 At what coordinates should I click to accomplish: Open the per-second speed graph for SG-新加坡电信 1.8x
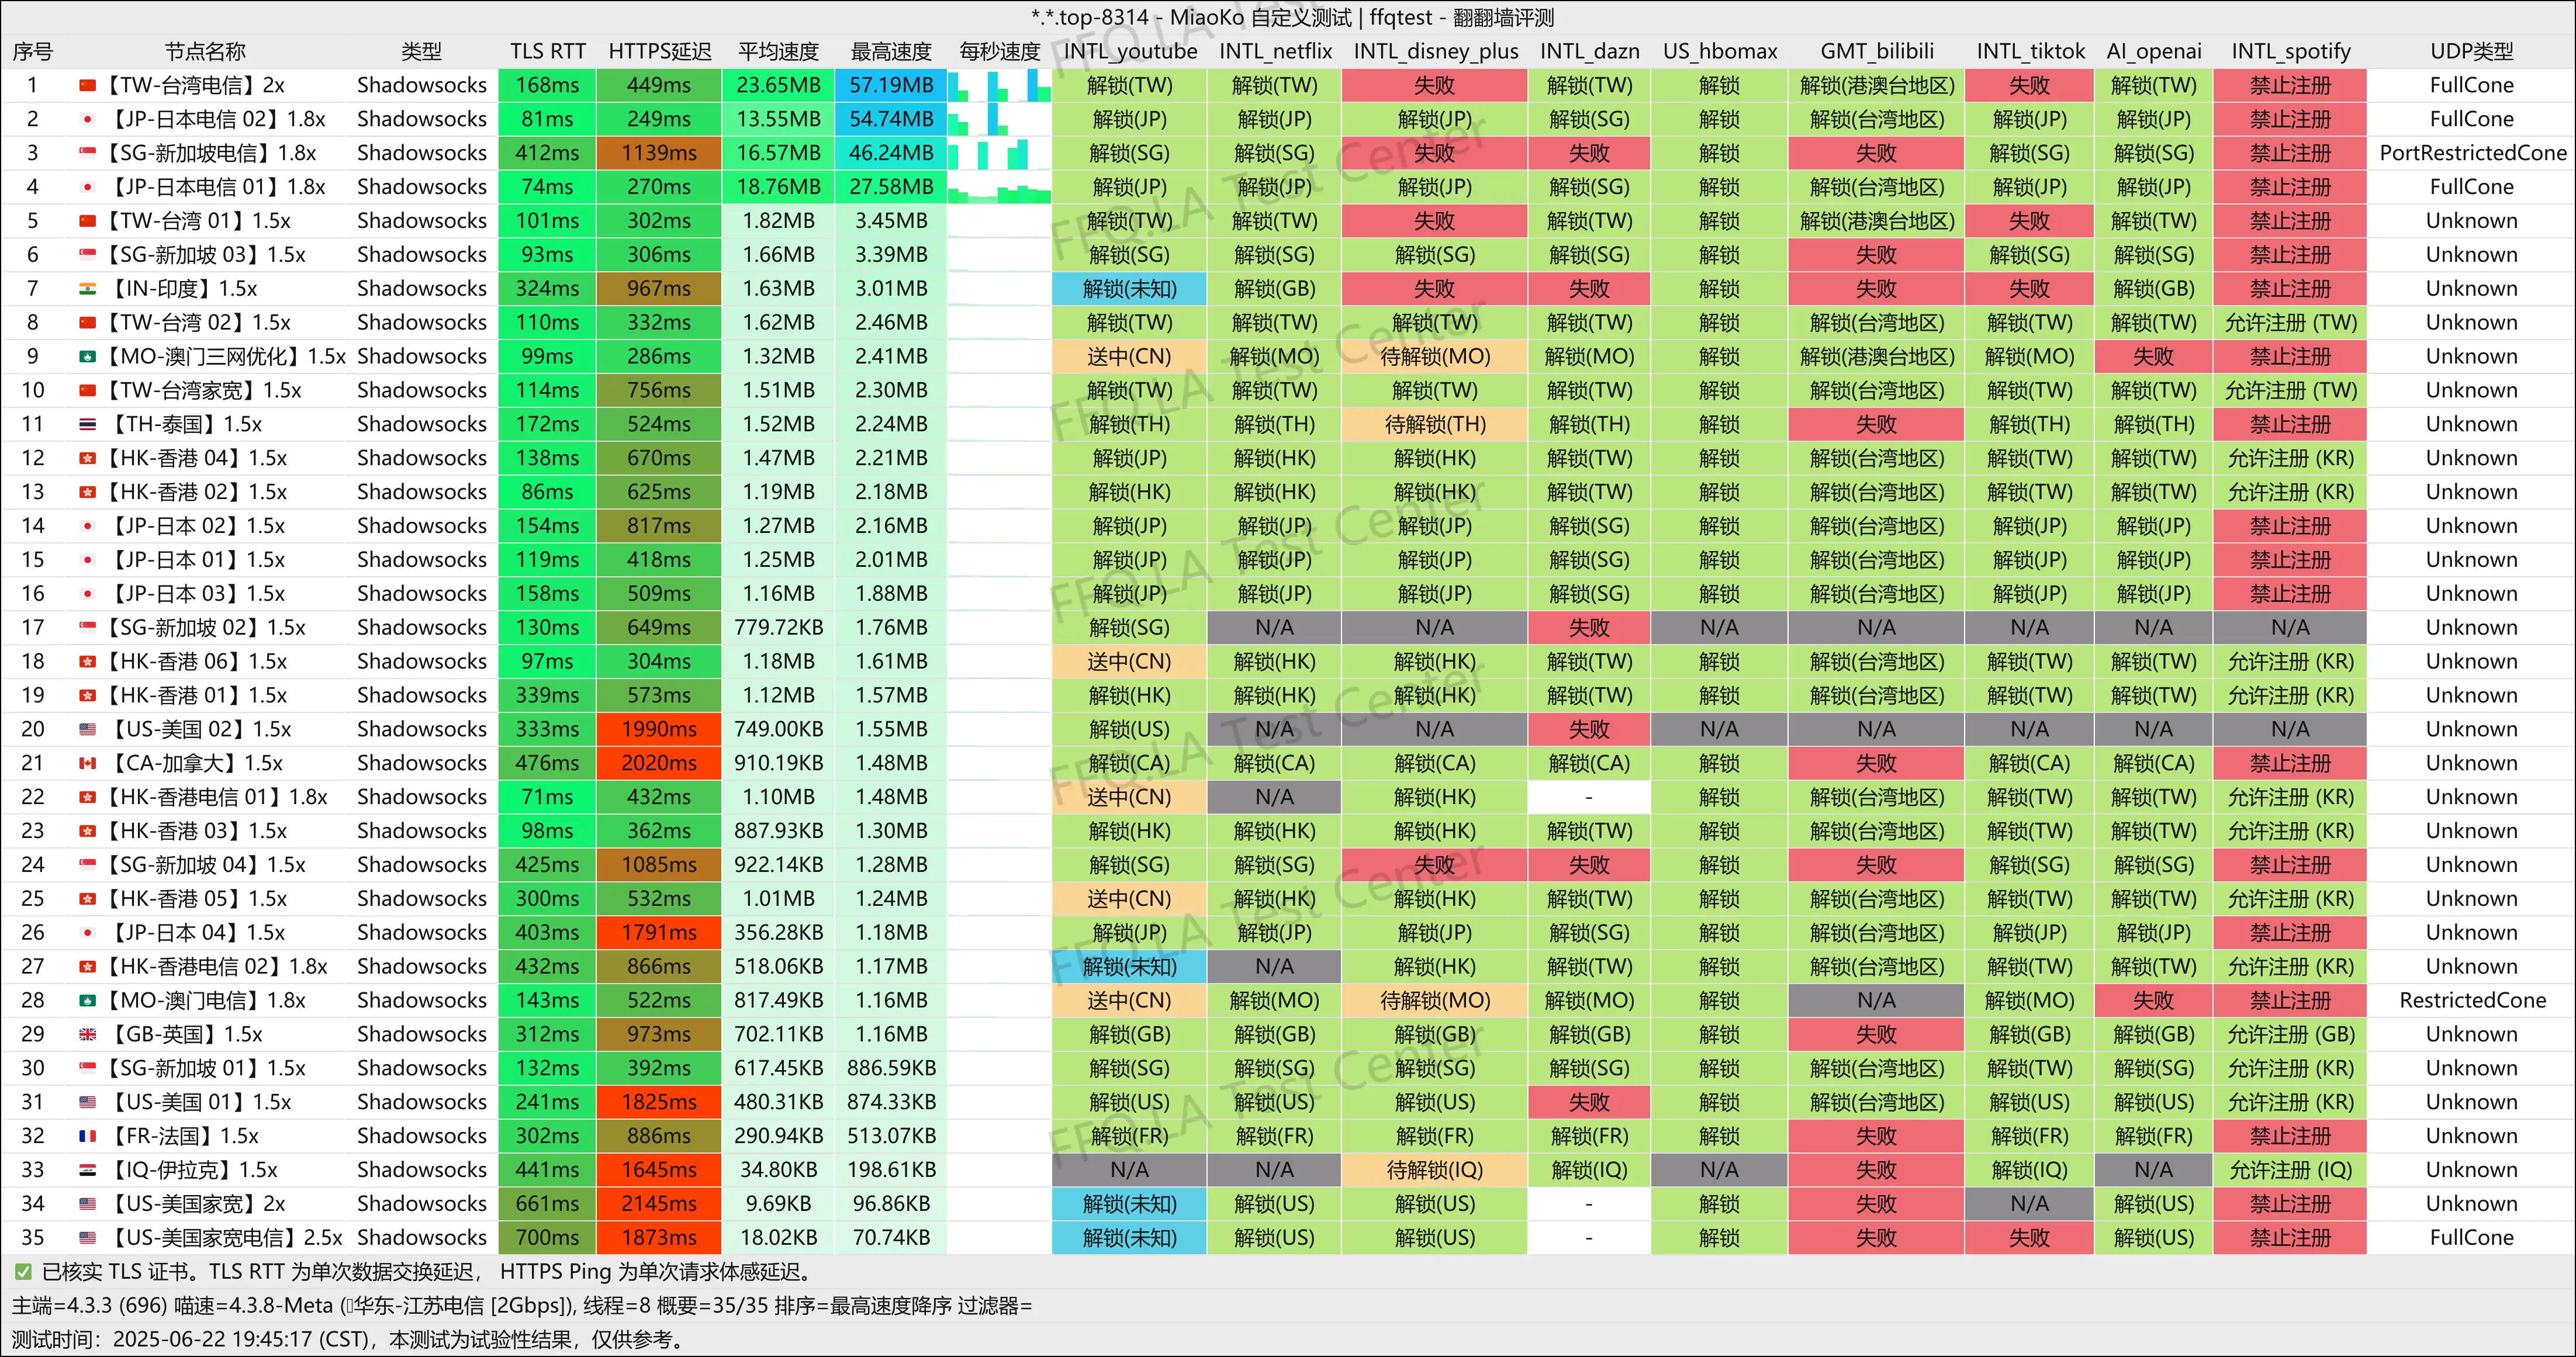point(999,154)
